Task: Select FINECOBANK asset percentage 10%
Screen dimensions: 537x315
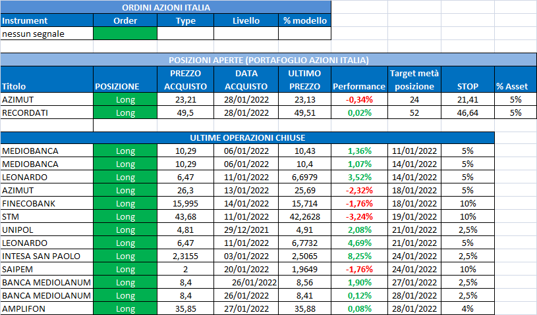Action: (x=467, y=203)
